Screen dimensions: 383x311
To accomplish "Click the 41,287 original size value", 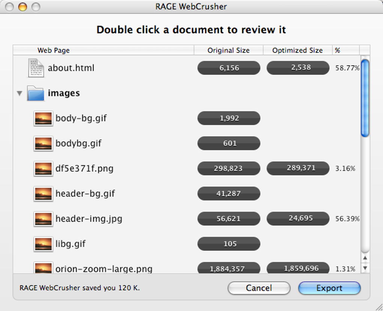I will [x=229, y=194].
